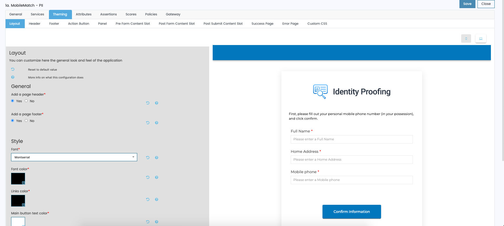
Task: Show help for the Font setting
Action: tap(156, 158)
